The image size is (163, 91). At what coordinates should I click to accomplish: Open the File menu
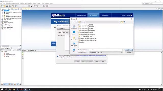(x=1, y=4)
